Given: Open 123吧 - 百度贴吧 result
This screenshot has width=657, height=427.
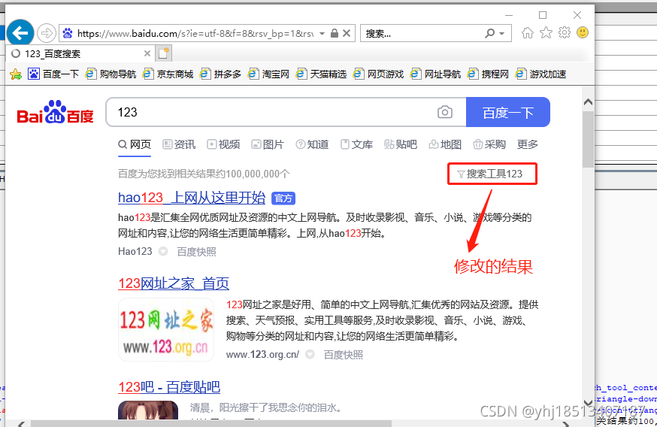Looking at the screenshot, I should pos(169,386).
